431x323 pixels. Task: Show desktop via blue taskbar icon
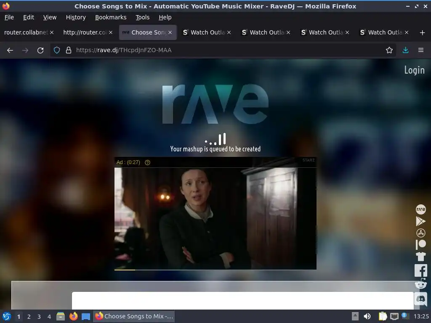coord(86,316)
